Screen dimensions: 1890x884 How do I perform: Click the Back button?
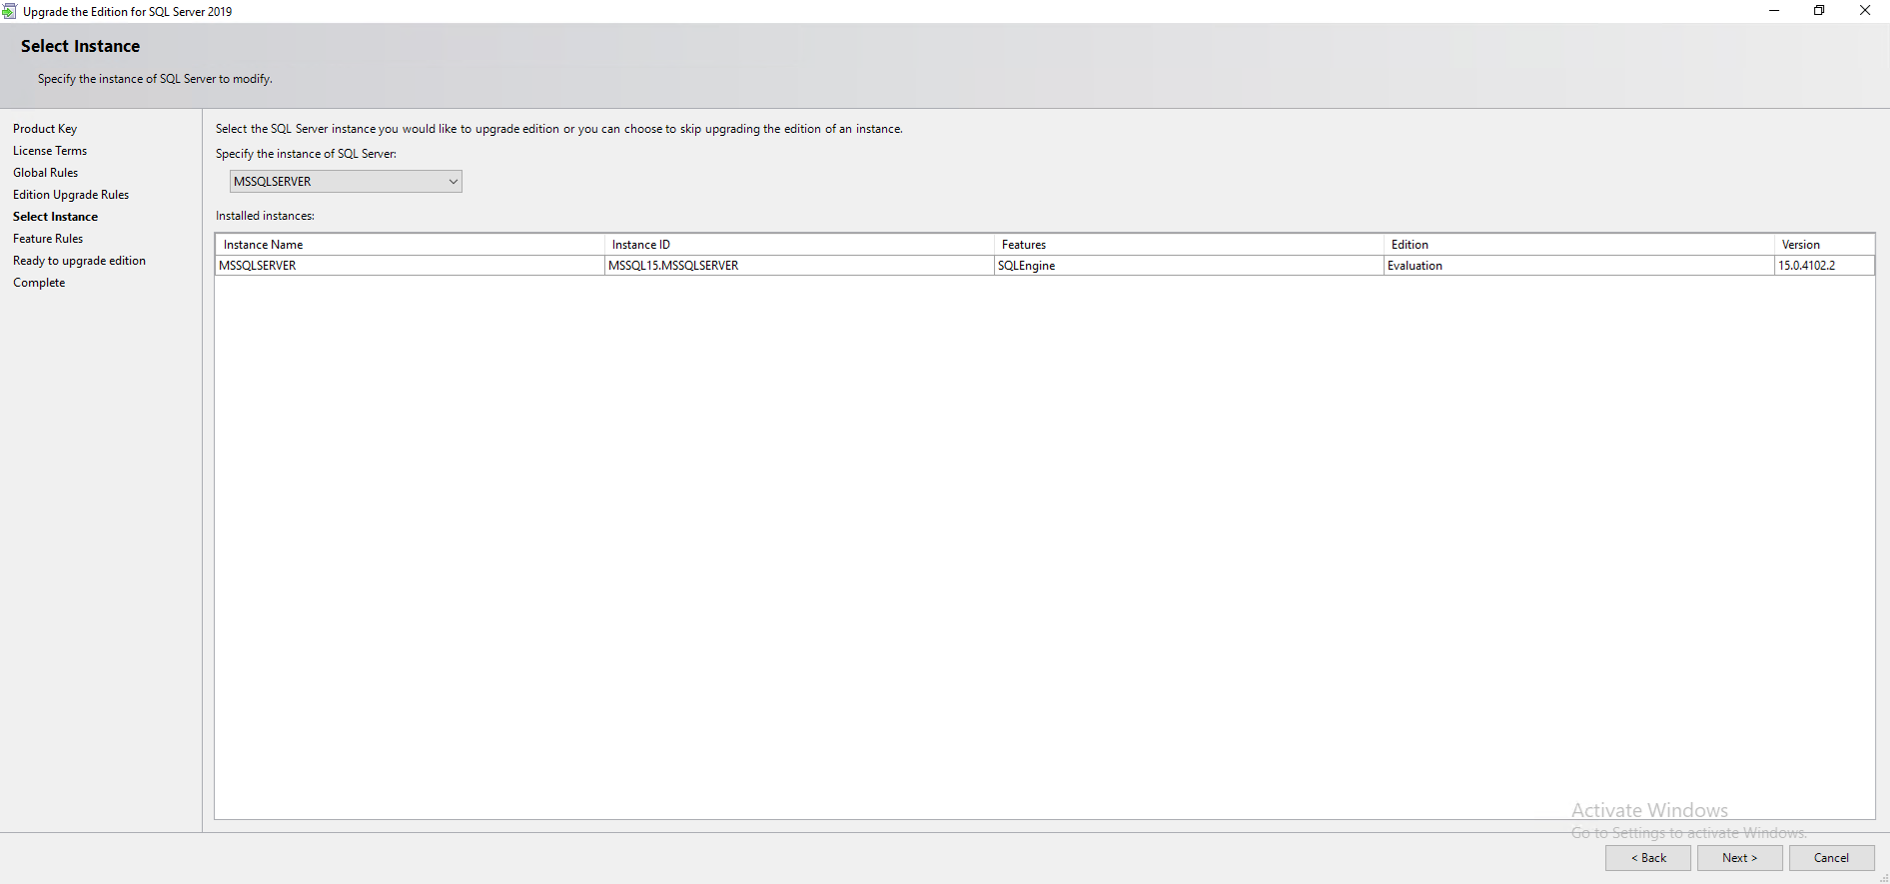pyautogui.click(x=1648, y=858)
